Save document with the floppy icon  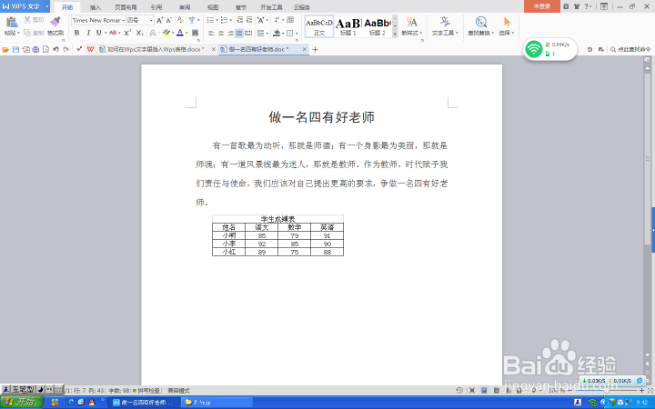point(15,49)
